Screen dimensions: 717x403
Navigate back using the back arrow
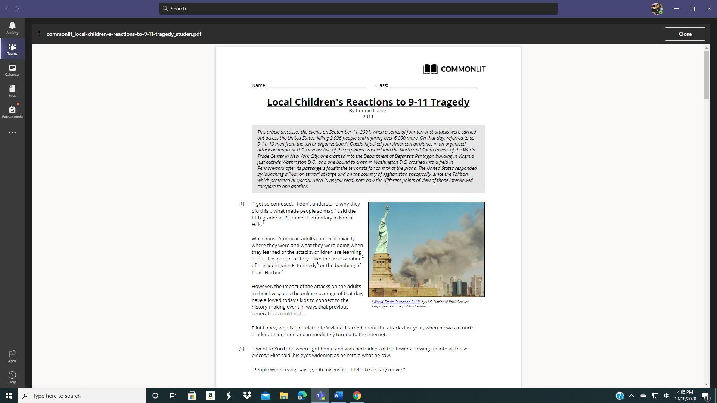pos(7,8)
